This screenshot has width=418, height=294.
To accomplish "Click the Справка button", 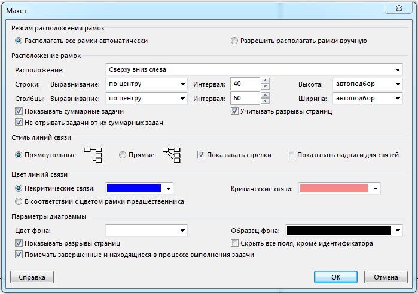I will [32, 277].
